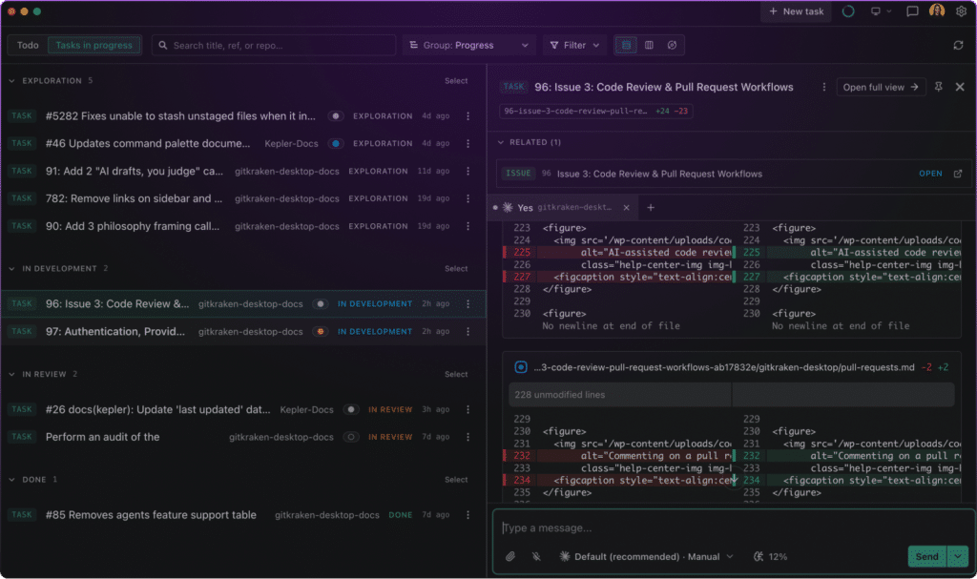
Task: Toggle the blue status pill on task #46
Action: pos(335,143)
